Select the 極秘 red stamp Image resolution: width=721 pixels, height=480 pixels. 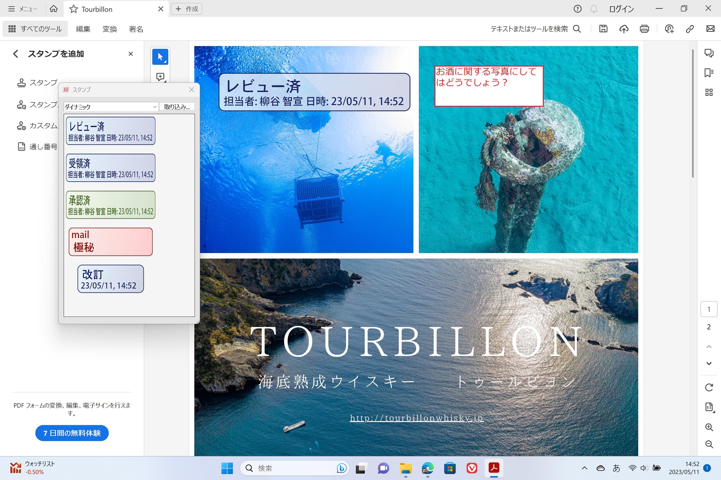110,242
